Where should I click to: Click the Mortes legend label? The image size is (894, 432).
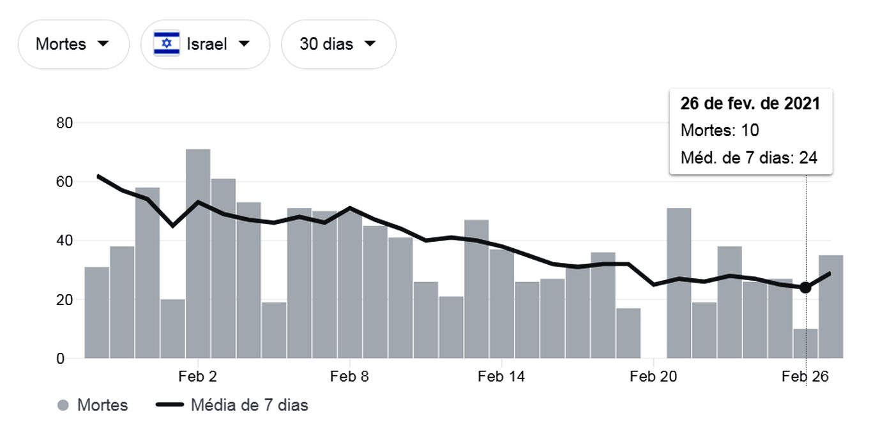point(102,405)
